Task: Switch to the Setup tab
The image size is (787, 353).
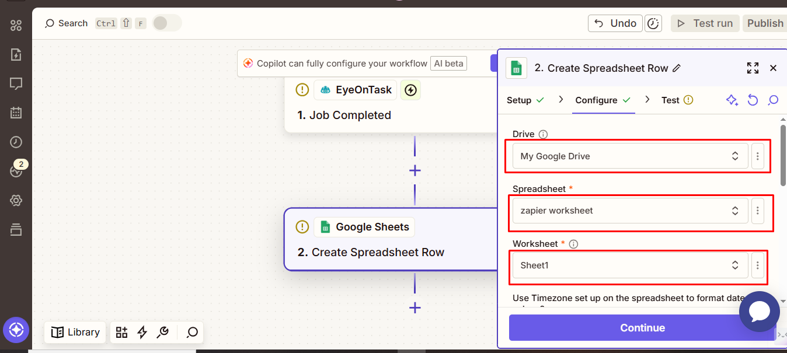Action: click(519, 100)
